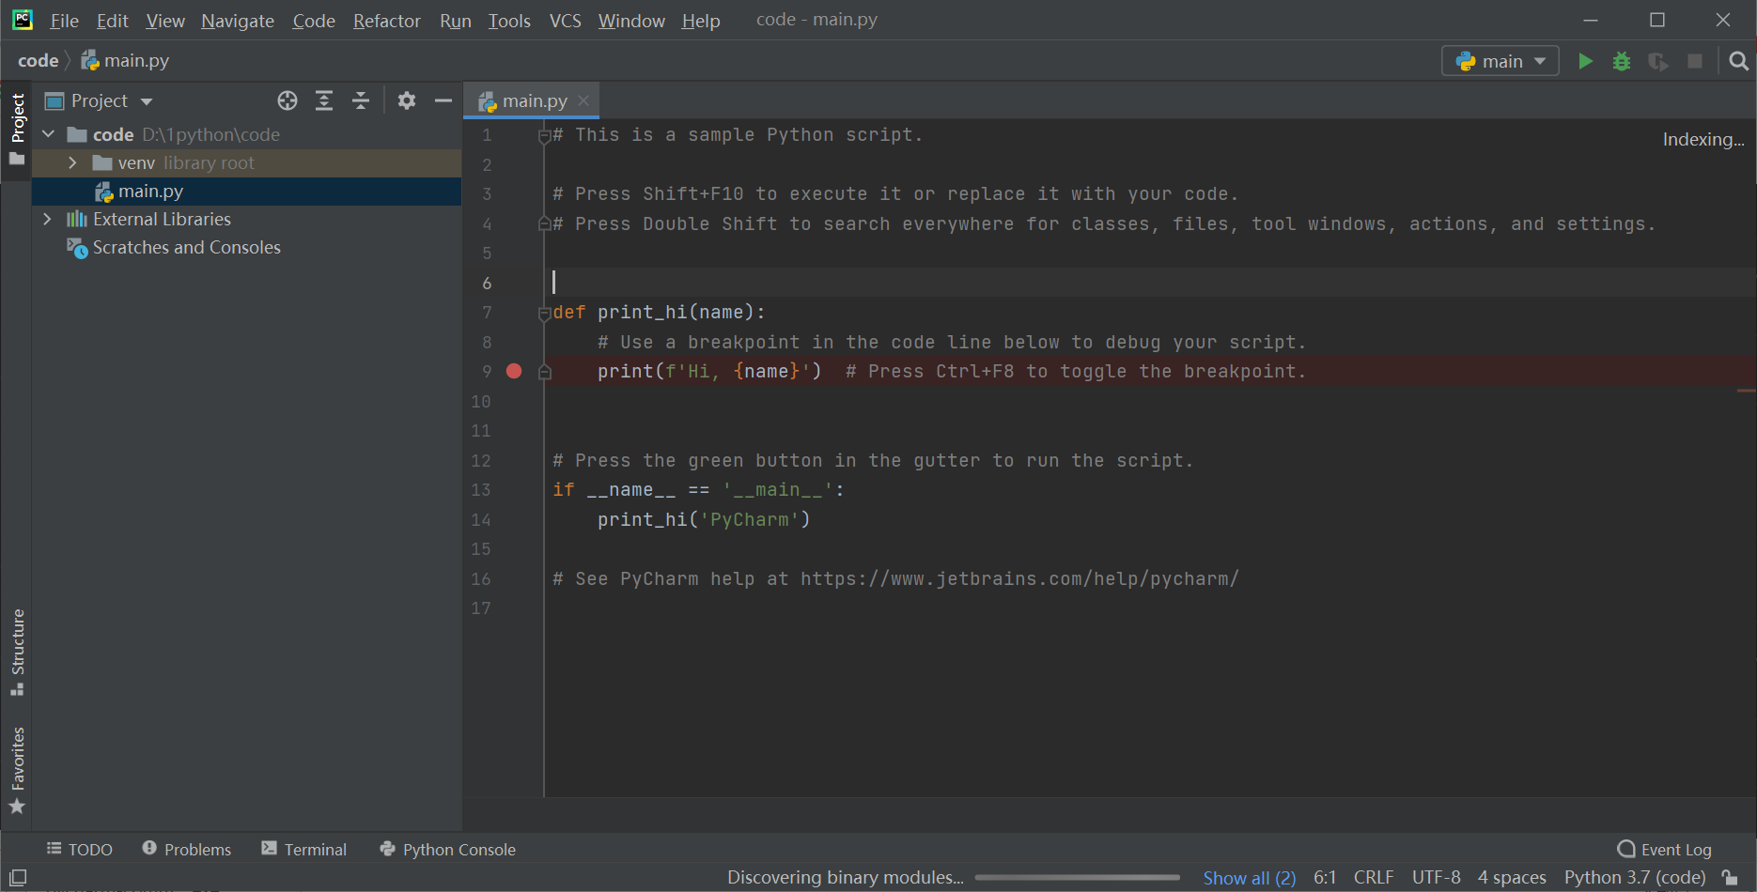Open the File menu
The height and width of the screenshot is (892, 1757).
(x=64, y=21)
